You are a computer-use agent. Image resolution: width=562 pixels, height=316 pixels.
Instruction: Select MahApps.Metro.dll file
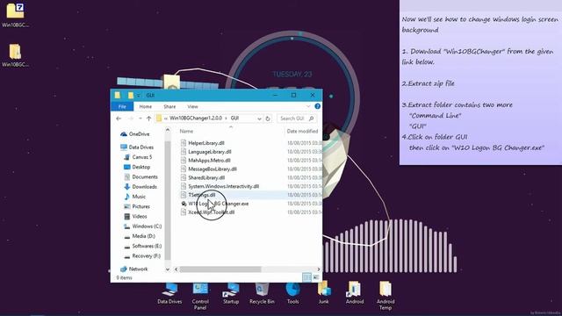(209, 160)
